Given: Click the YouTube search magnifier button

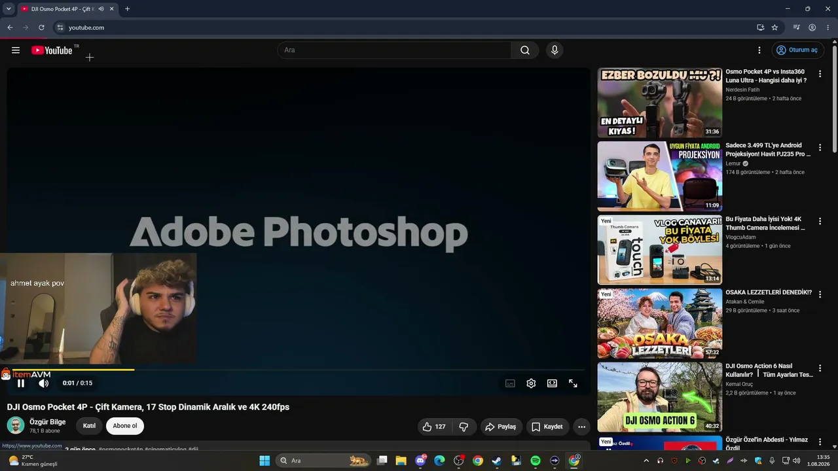Looking at the screenshot, I should [525, 50].
